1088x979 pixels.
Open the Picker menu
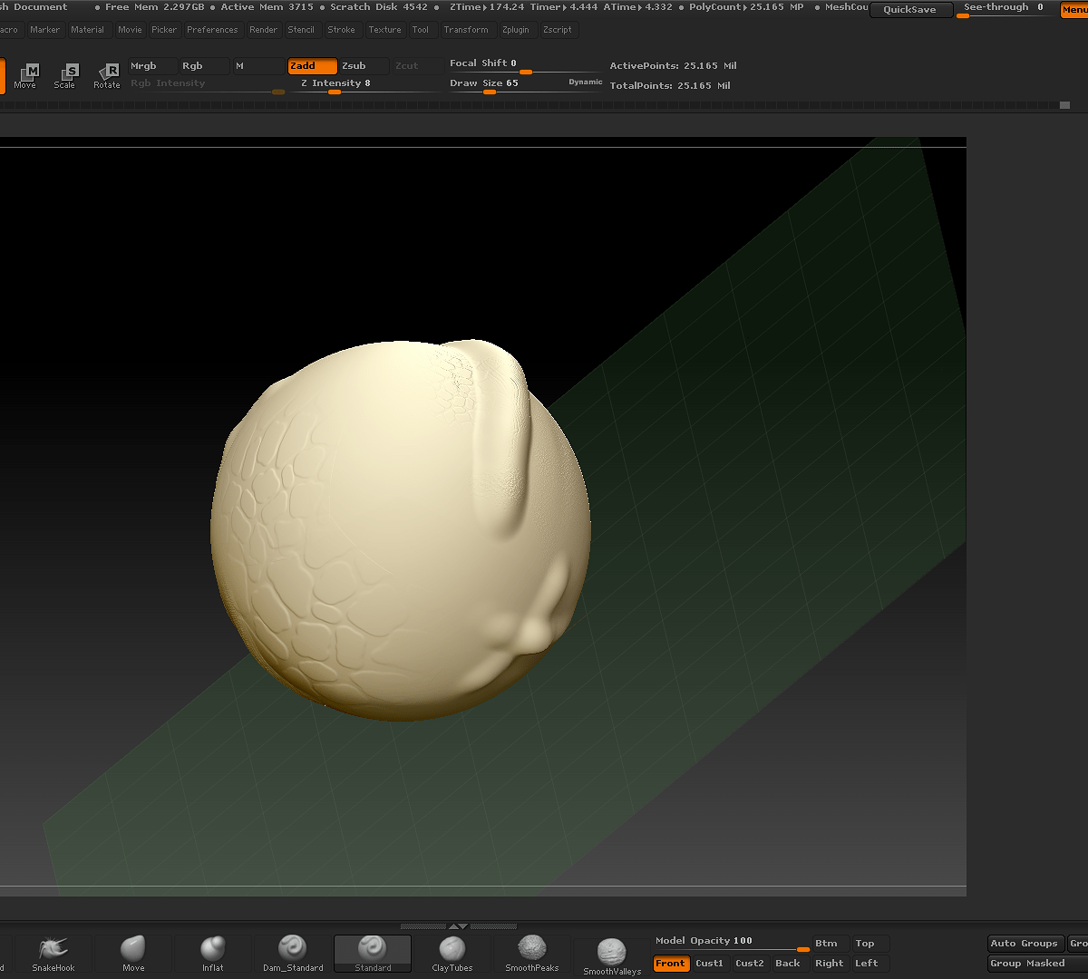tap(165, 30)
